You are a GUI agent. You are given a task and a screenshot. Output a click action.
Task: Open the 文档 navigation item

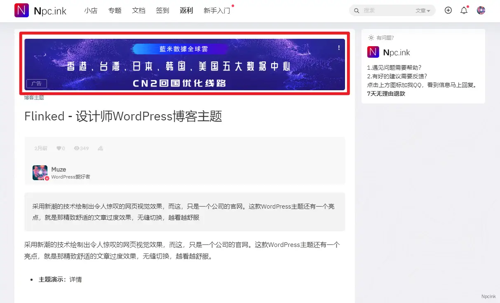(138, 11)
